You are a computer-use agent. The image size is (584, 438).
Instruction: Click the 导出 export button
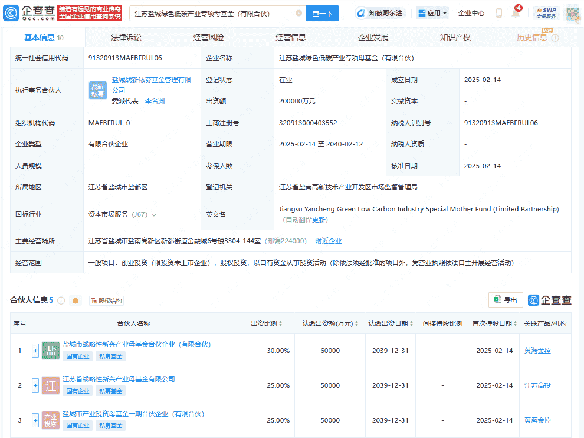pyautogui.click(x=505, y=300)
